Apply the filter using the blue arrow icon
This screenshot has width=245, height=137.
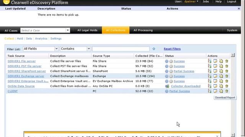(x=154, y=49)
